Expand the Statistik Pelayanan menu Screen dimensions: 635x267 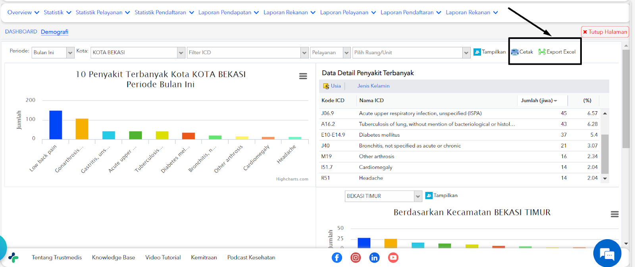pos(103,13)
